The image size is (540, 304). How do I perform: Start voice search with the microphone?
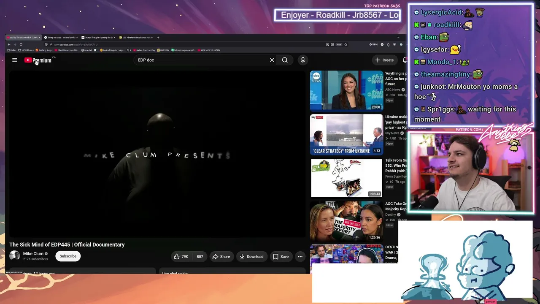pyautogui.click(x=303, y=60)
